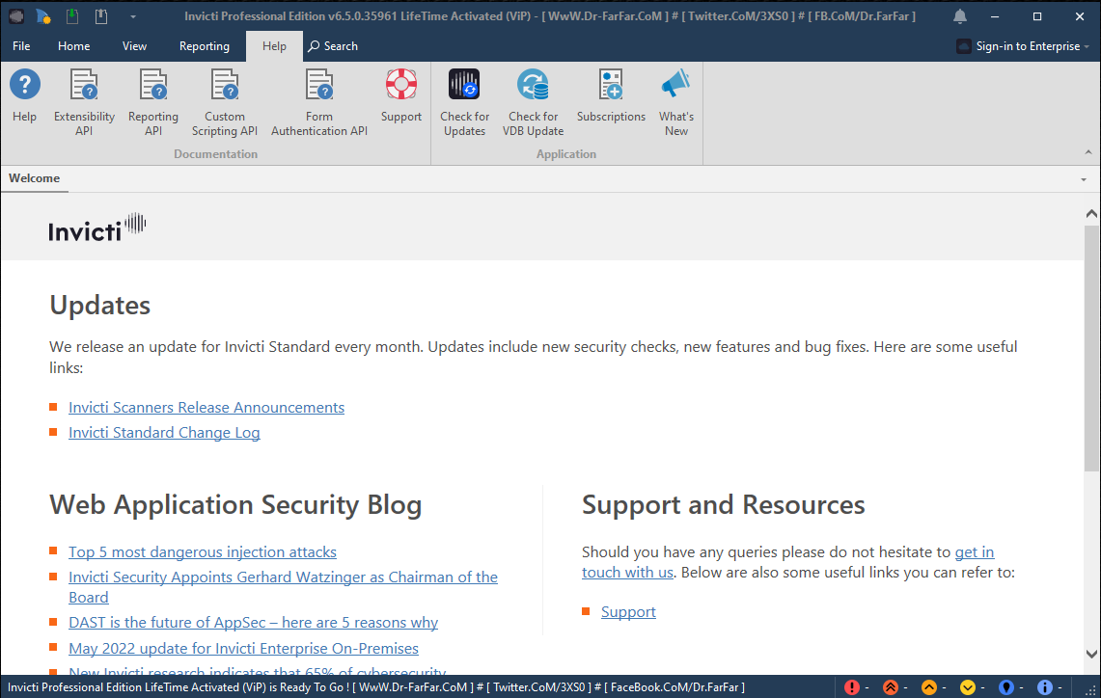Open the Form Authentication API docs
The width and height of the screenshot is (1101, 698).
click(x=319, y=102)
